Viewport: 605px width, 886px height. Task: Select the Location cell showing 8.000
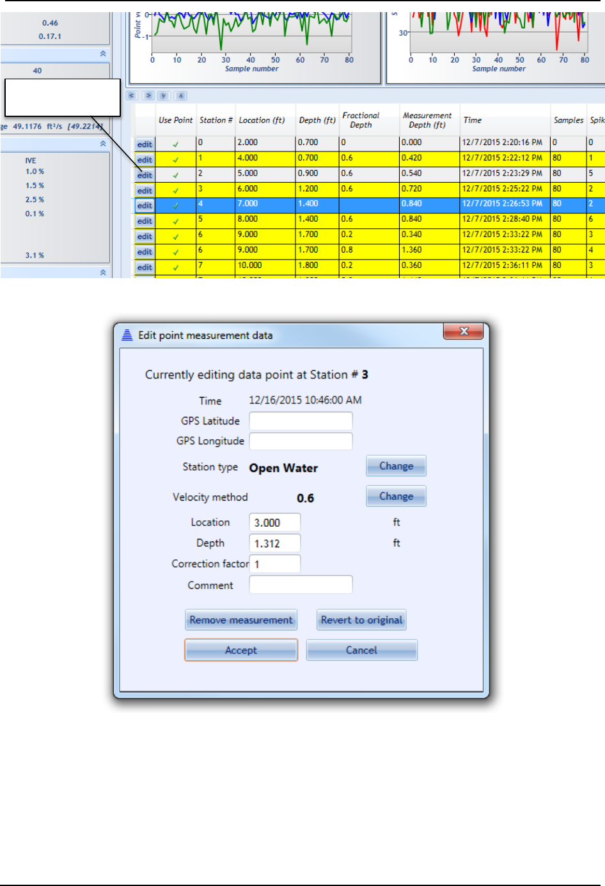coord(265,219)
